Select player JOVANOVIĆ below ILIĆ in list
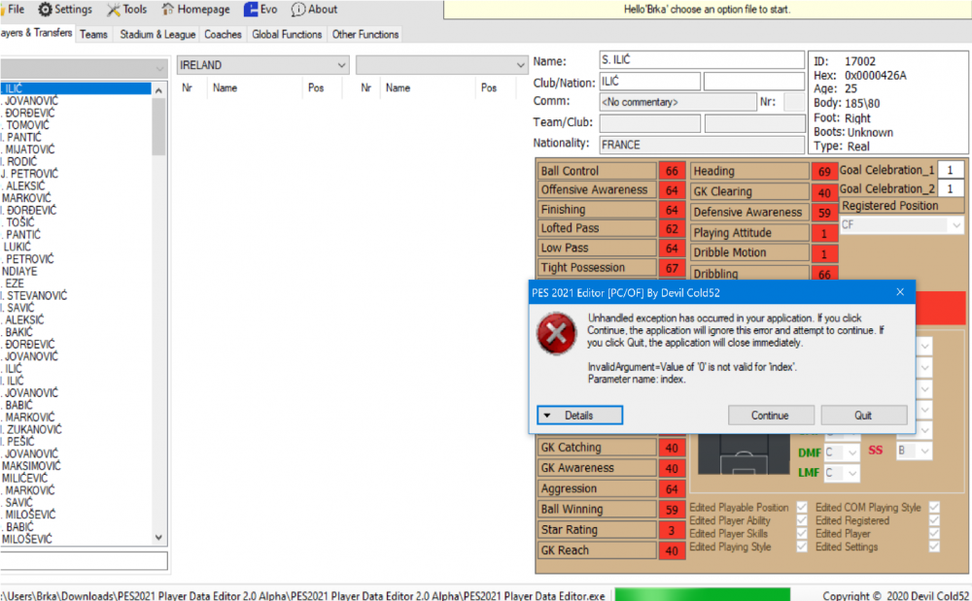 click(x=31, y=101)
